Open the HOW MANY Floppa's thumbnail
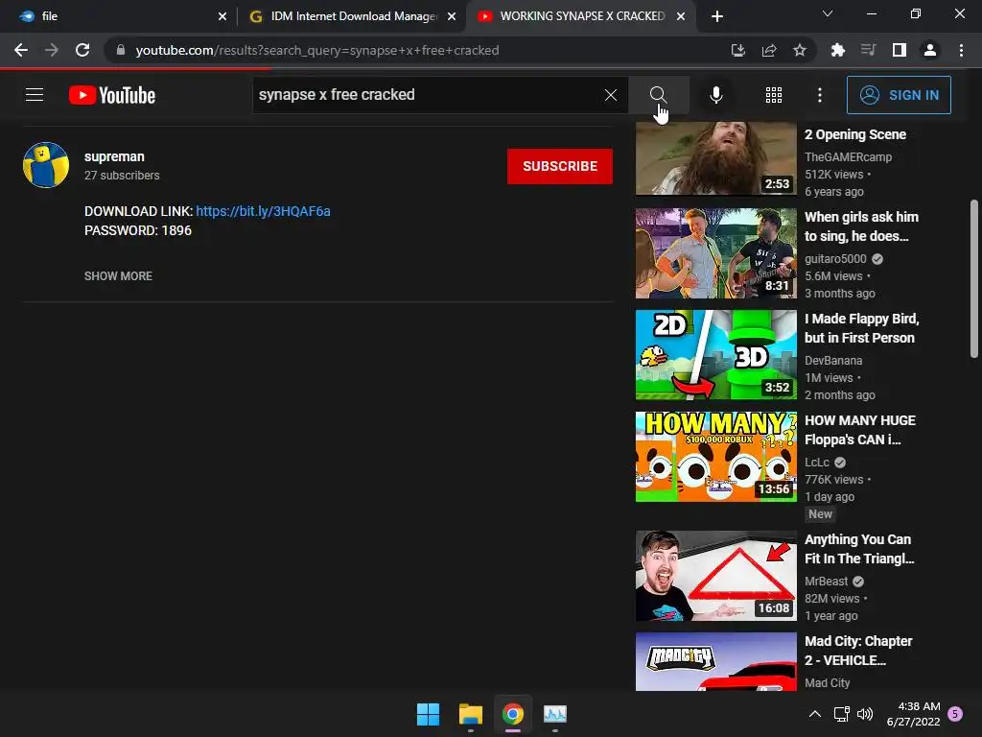This screenshot has width=982, height=737. (715, 457)
